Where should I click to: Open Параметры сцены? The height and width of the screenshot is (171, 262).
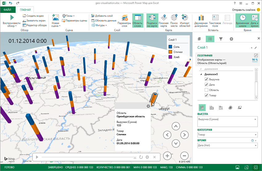click(x=75, y=21)
